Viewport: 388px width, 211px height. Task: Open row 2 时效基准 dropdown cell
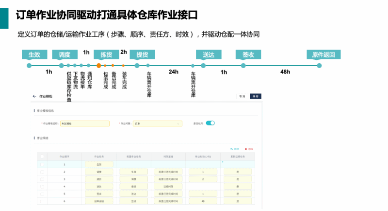click(x=168, y=172)
